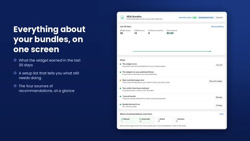Click green status dot beside 'The widget is live'
This screenshot has width=250, height=141.
[x=120, y=64]
